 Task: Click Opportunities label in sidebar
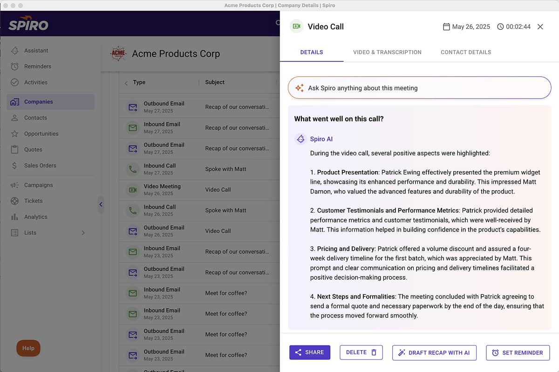pos(41,133)
